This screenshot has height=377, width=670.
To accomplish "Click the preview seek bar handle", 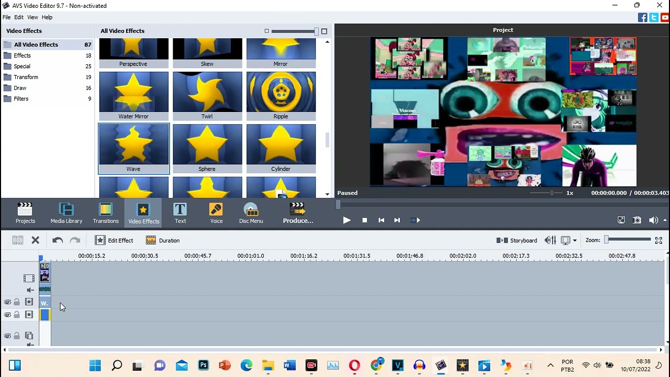I will 338,204.
